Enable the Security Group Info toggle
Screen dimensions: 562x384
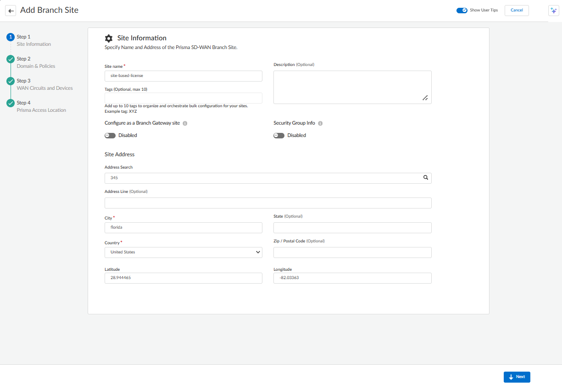click(x=279, y=136)
